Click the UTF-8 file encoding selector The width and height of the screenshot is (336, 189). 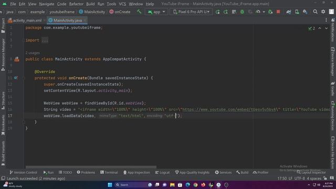tap(300, 178)
